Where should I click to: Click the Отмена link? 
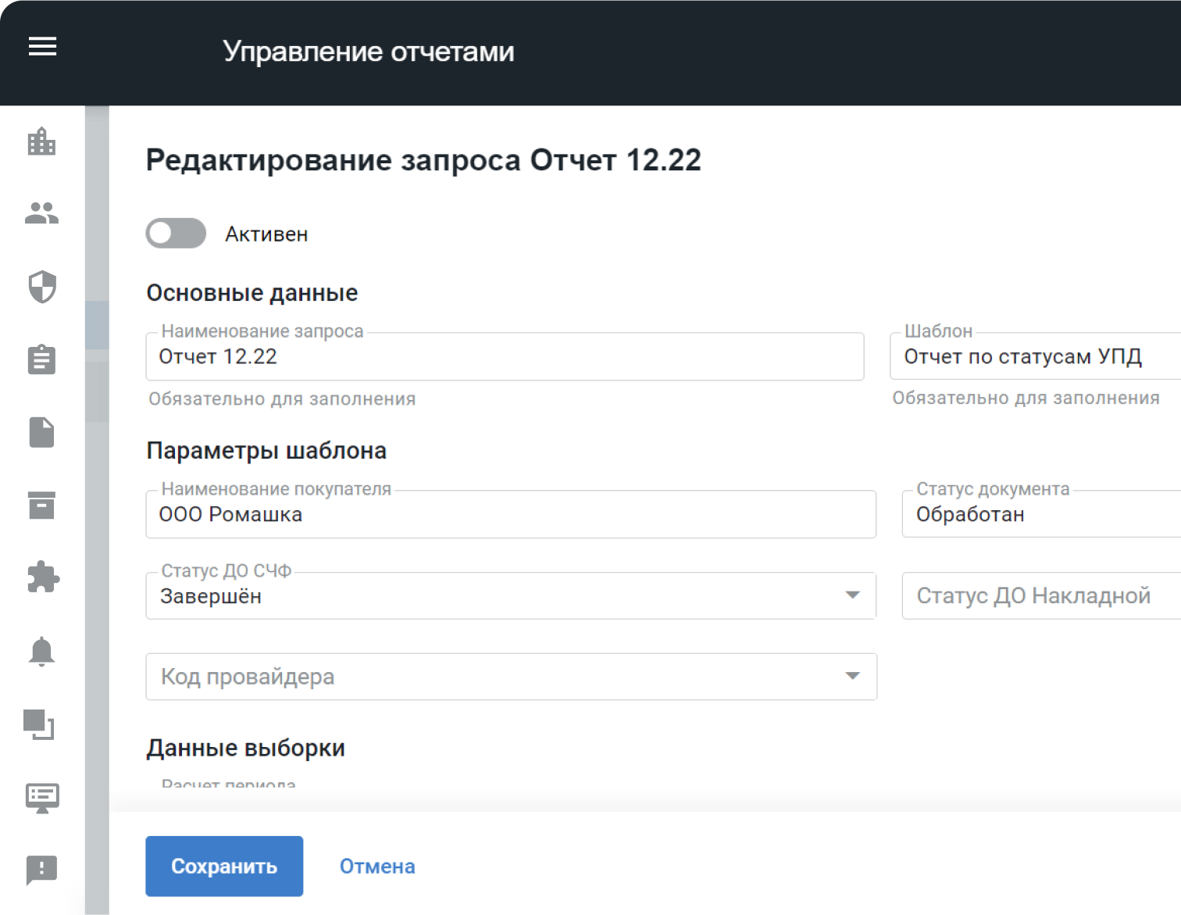[377, 867]
